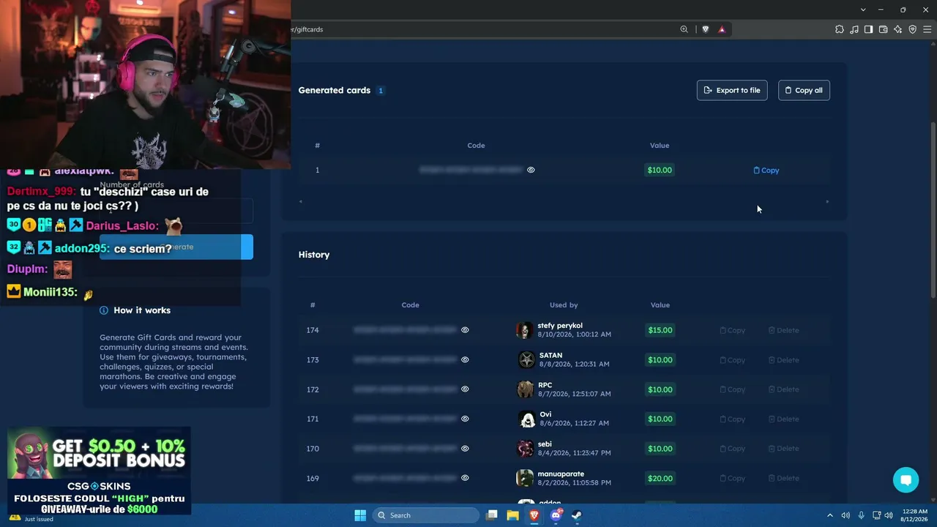Screen dimensions: 937x527
Task: Copy the code in history row 171
Action: 732,419
